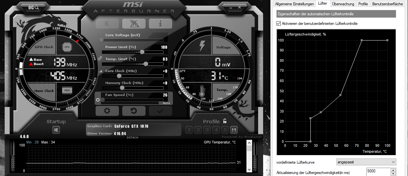Image resolution: width=408 pixels, height=176 pixels.
Task: Save profile with the floppy disk icon
Action: click(234, 130)
